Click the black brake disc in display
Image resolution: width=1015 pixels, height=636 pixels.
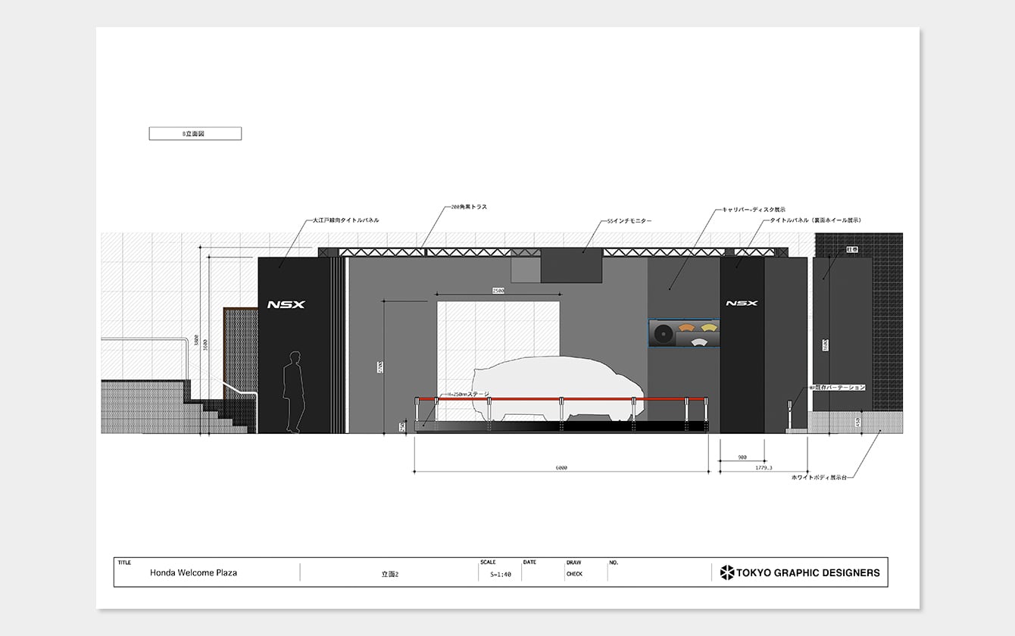(x=664, y=333)
